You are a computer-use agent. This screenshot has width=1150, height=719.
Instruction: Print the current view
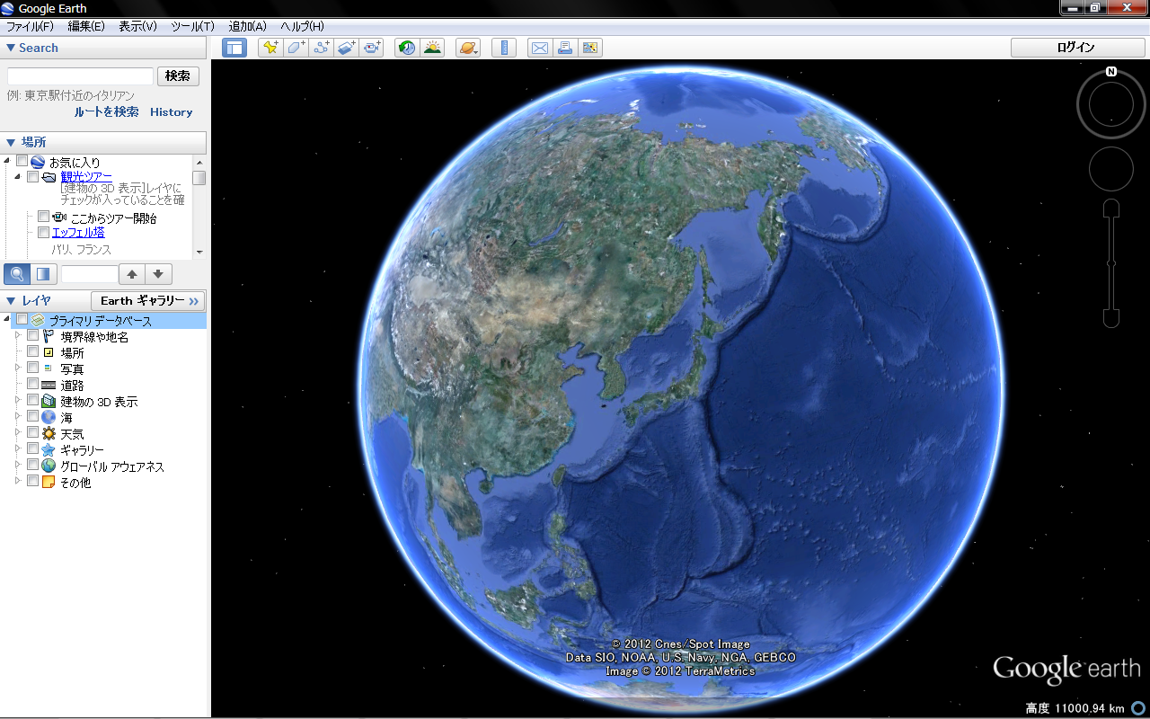564,48
